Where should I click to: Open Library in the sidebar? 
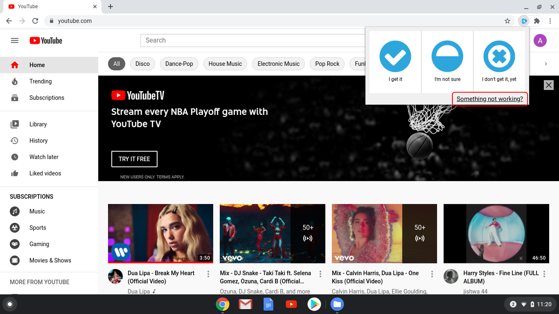[x=49, y=124]
